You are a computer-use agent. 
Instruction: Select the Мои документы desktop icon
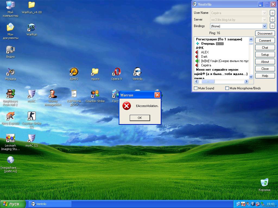pyautogui.click(x=10, y=27)
